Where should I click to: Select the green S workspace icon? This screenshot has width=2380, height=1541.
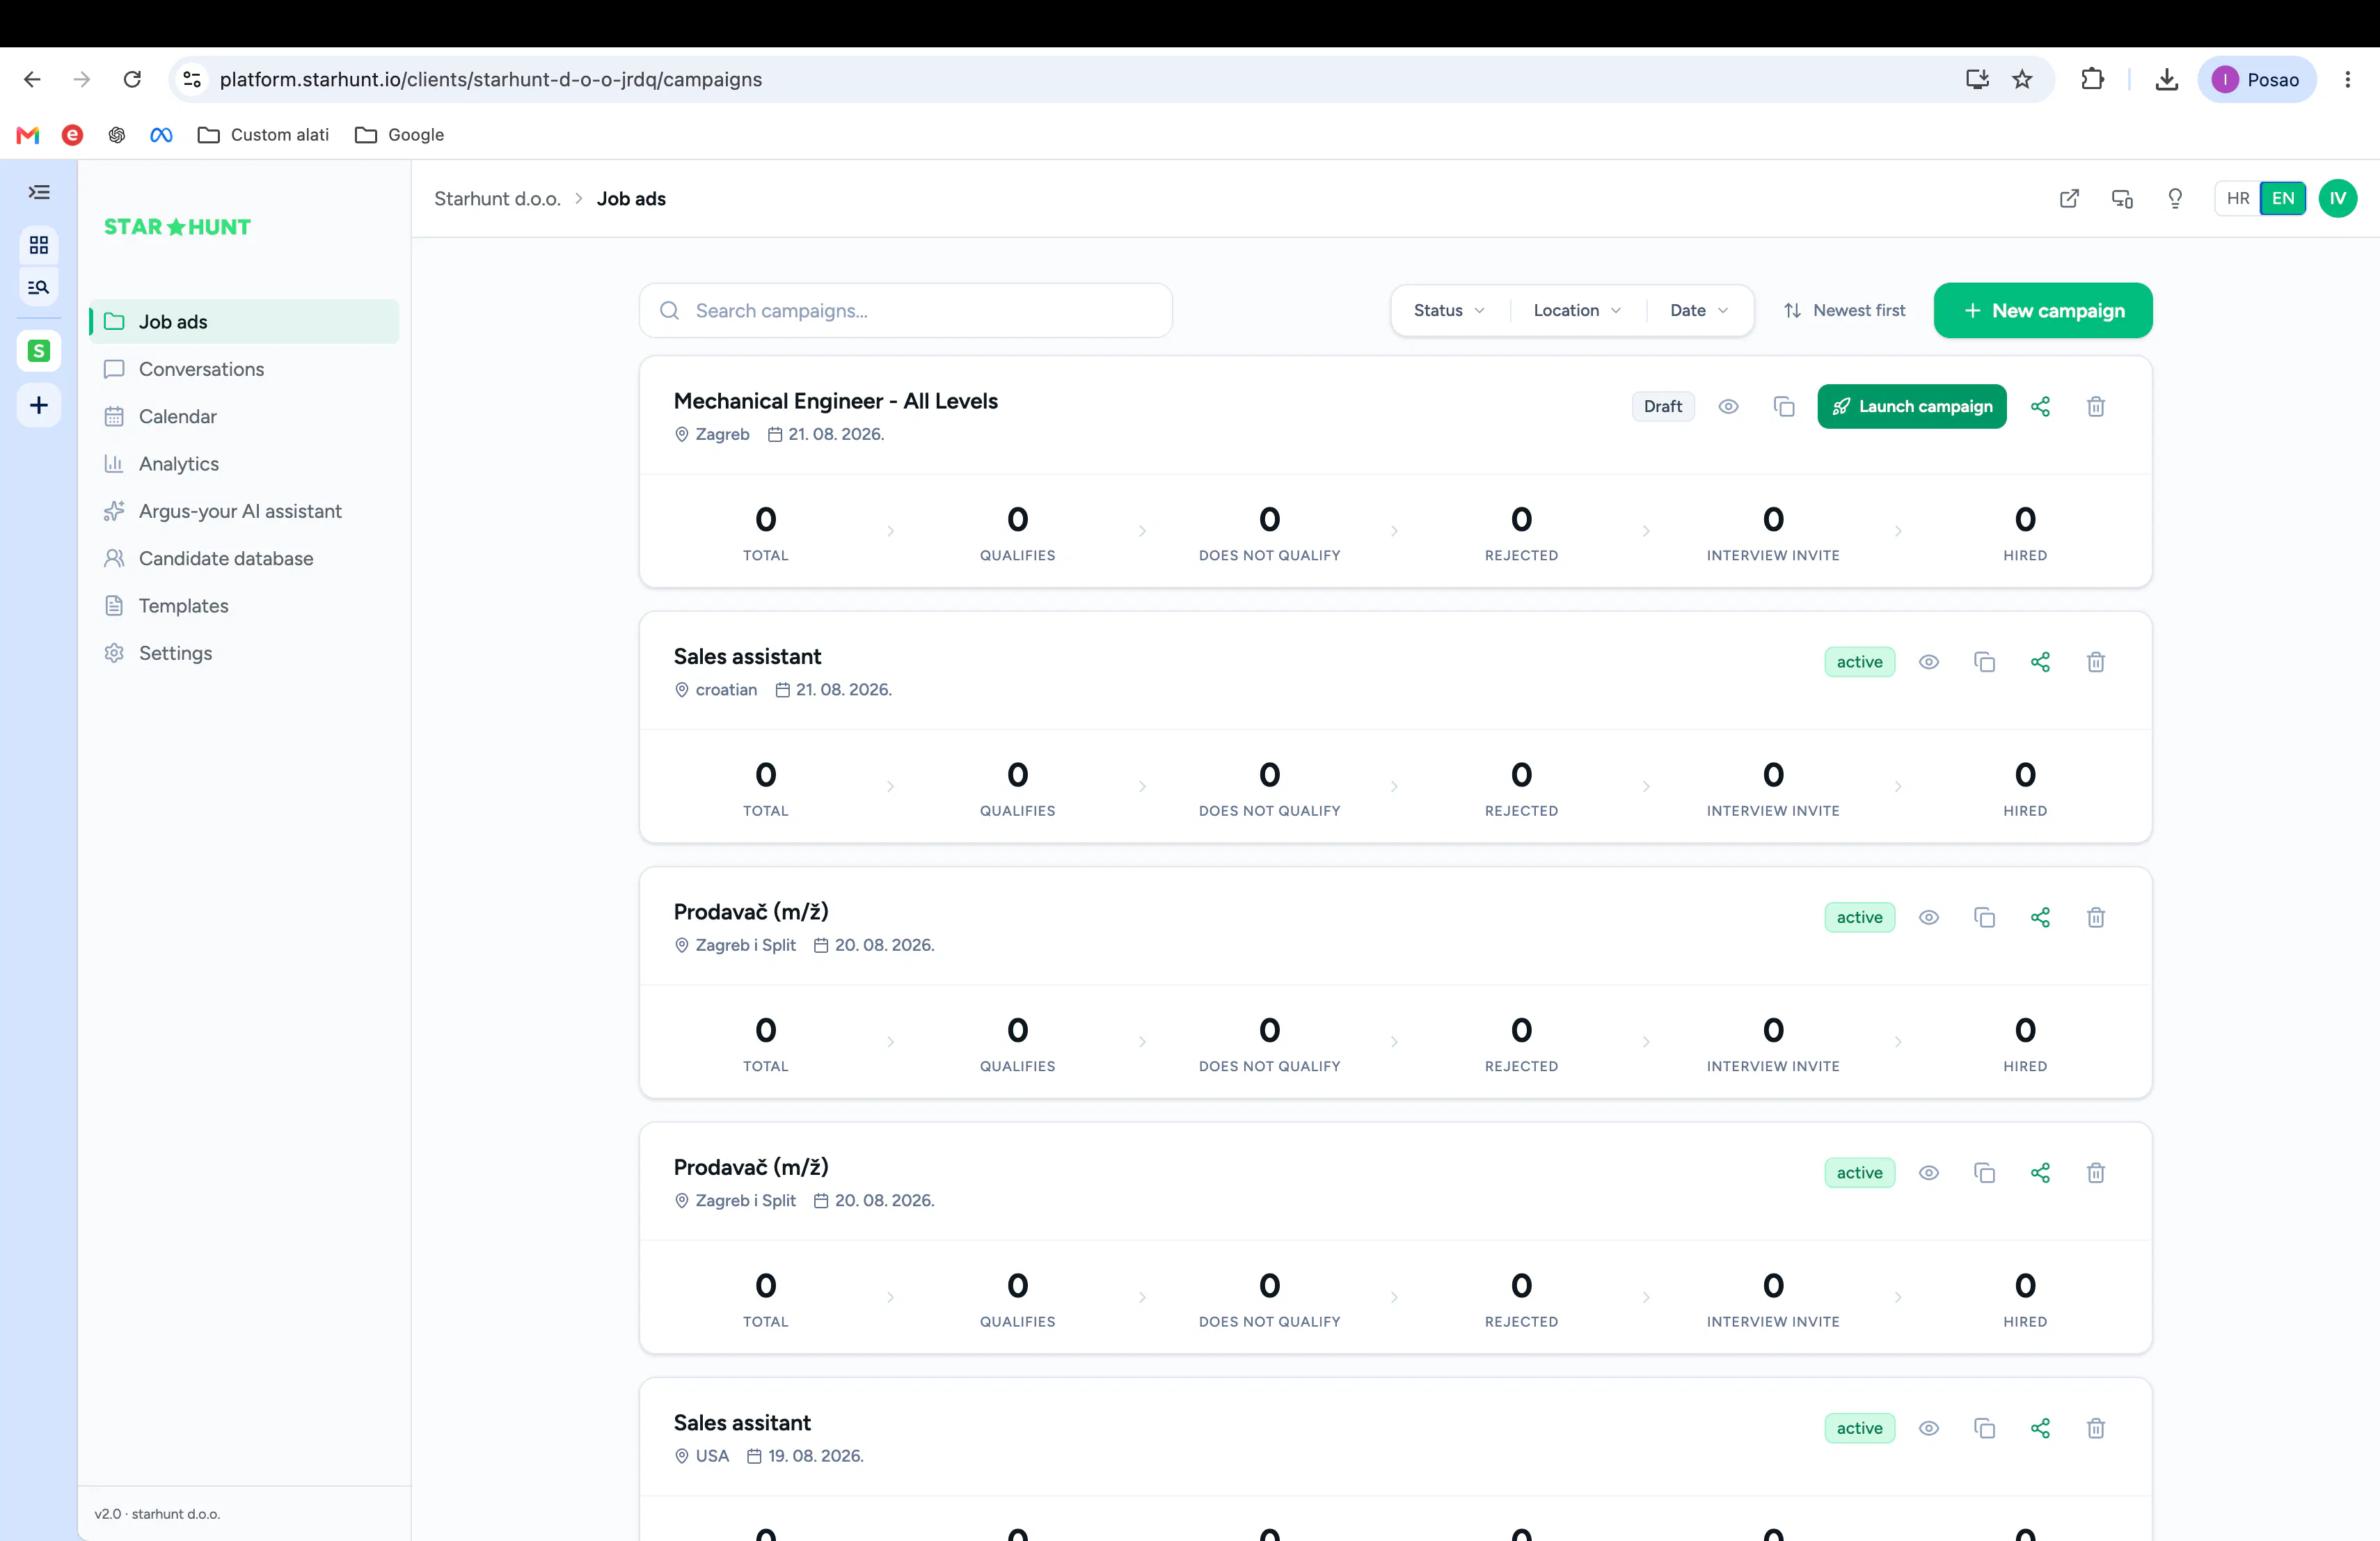[x=39, y=351]
